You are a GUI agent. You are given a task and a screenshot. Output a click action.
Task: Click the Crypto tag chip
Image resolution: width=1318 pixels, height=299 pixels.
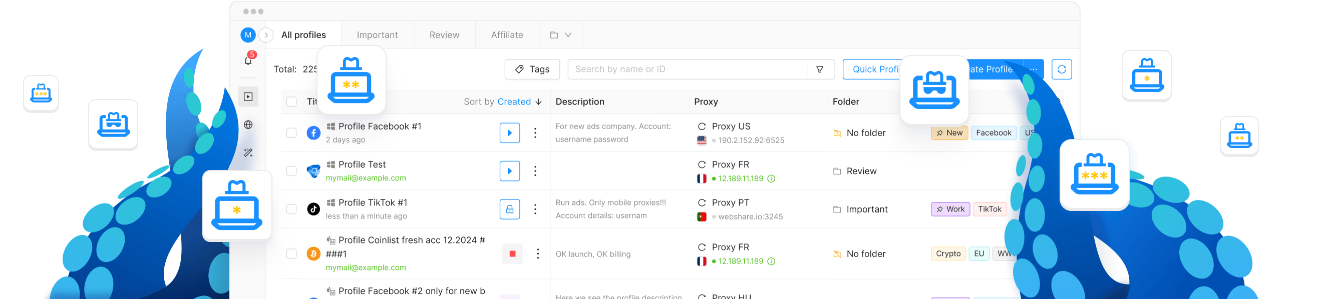pyautogui.click(x=948, y=253)
